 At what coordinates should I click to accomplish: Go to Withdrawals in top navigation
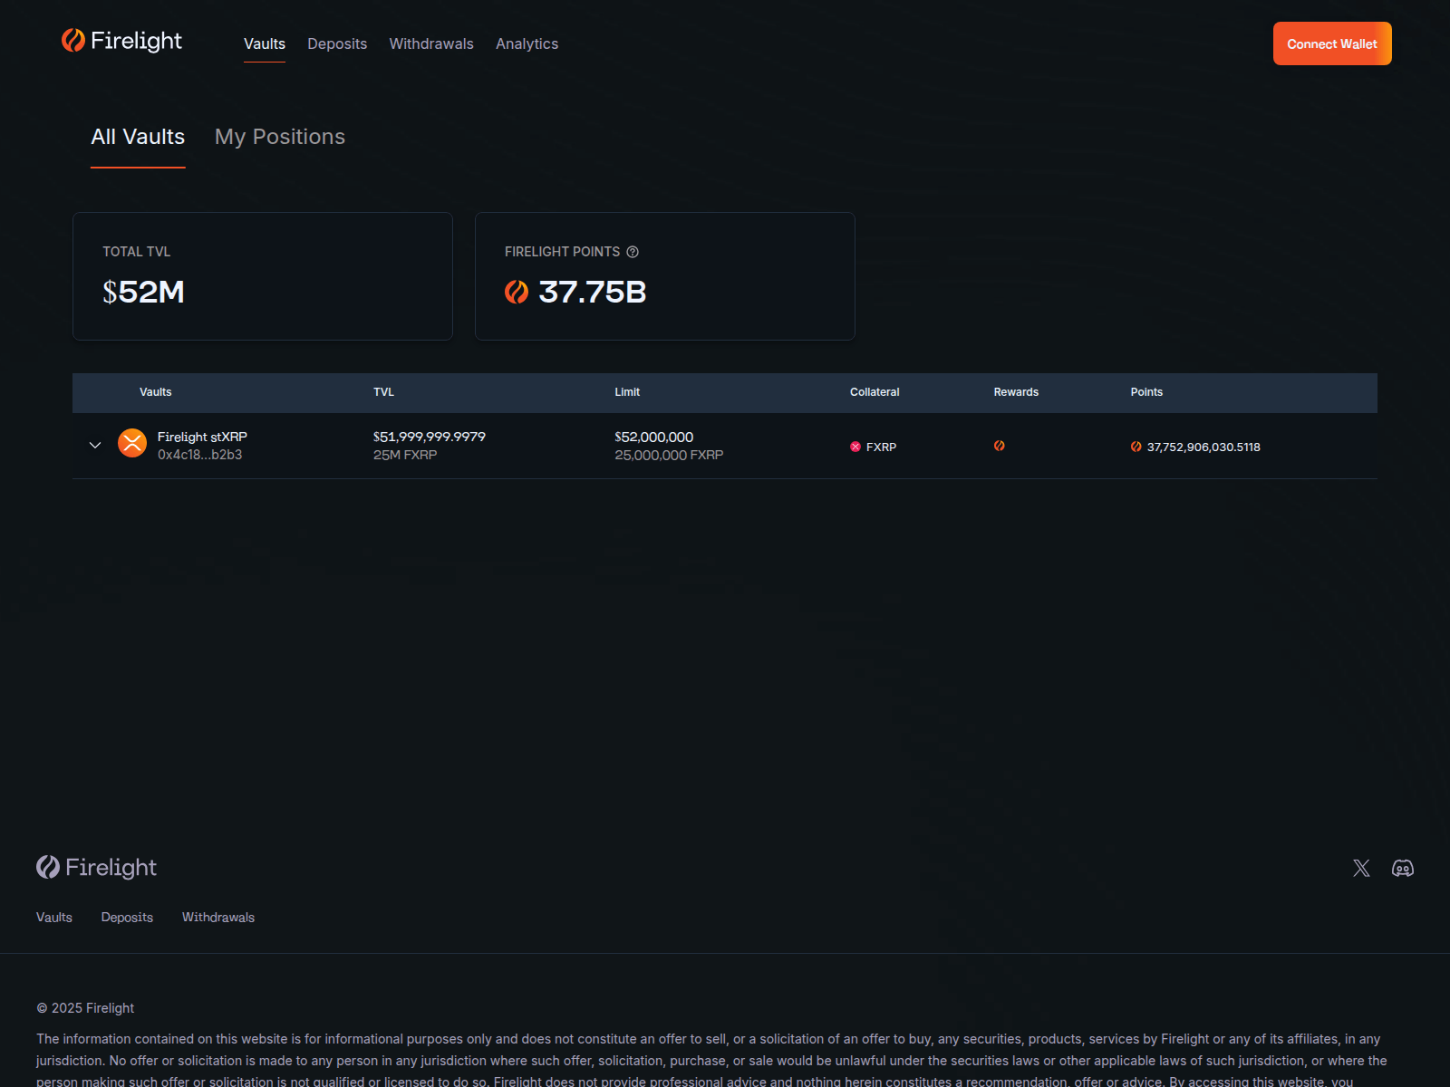[431, 43]
